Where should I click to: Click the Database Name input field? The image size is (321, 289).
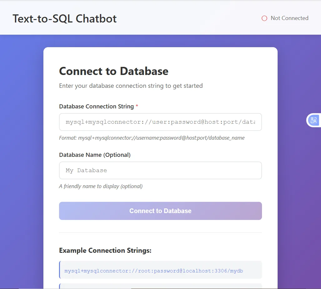pyautogui.click(x=160, y=170)
